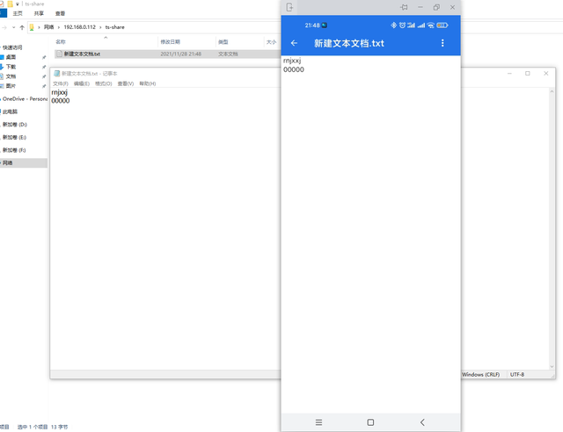Select 图片 in Explorer sidebar

coord(11,86)
